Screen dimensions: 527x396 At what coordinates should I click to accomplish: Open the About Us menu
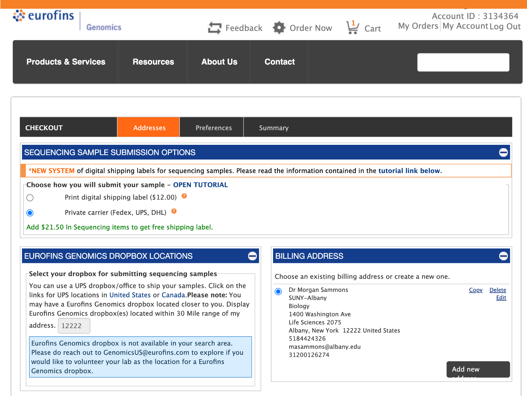point(219,62)
